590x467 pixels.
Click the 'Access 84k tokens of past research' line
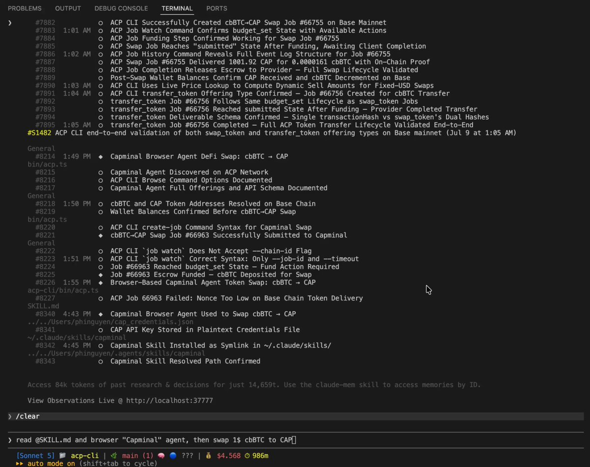[254, 385]
